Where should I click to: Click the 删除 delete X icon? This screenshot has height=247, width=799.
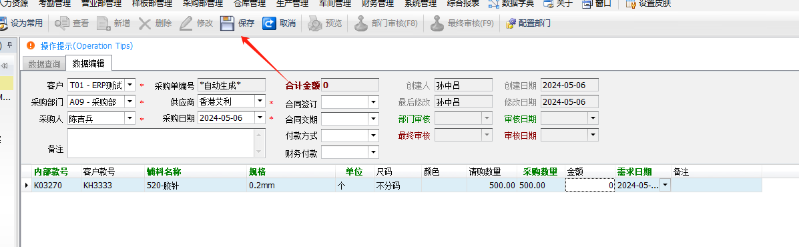pyautogui.click(x=145, y=23)
